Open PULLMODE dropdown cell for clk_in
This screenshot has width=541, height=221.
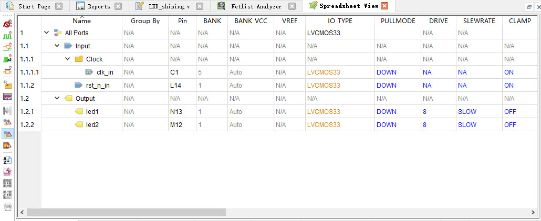398,72
